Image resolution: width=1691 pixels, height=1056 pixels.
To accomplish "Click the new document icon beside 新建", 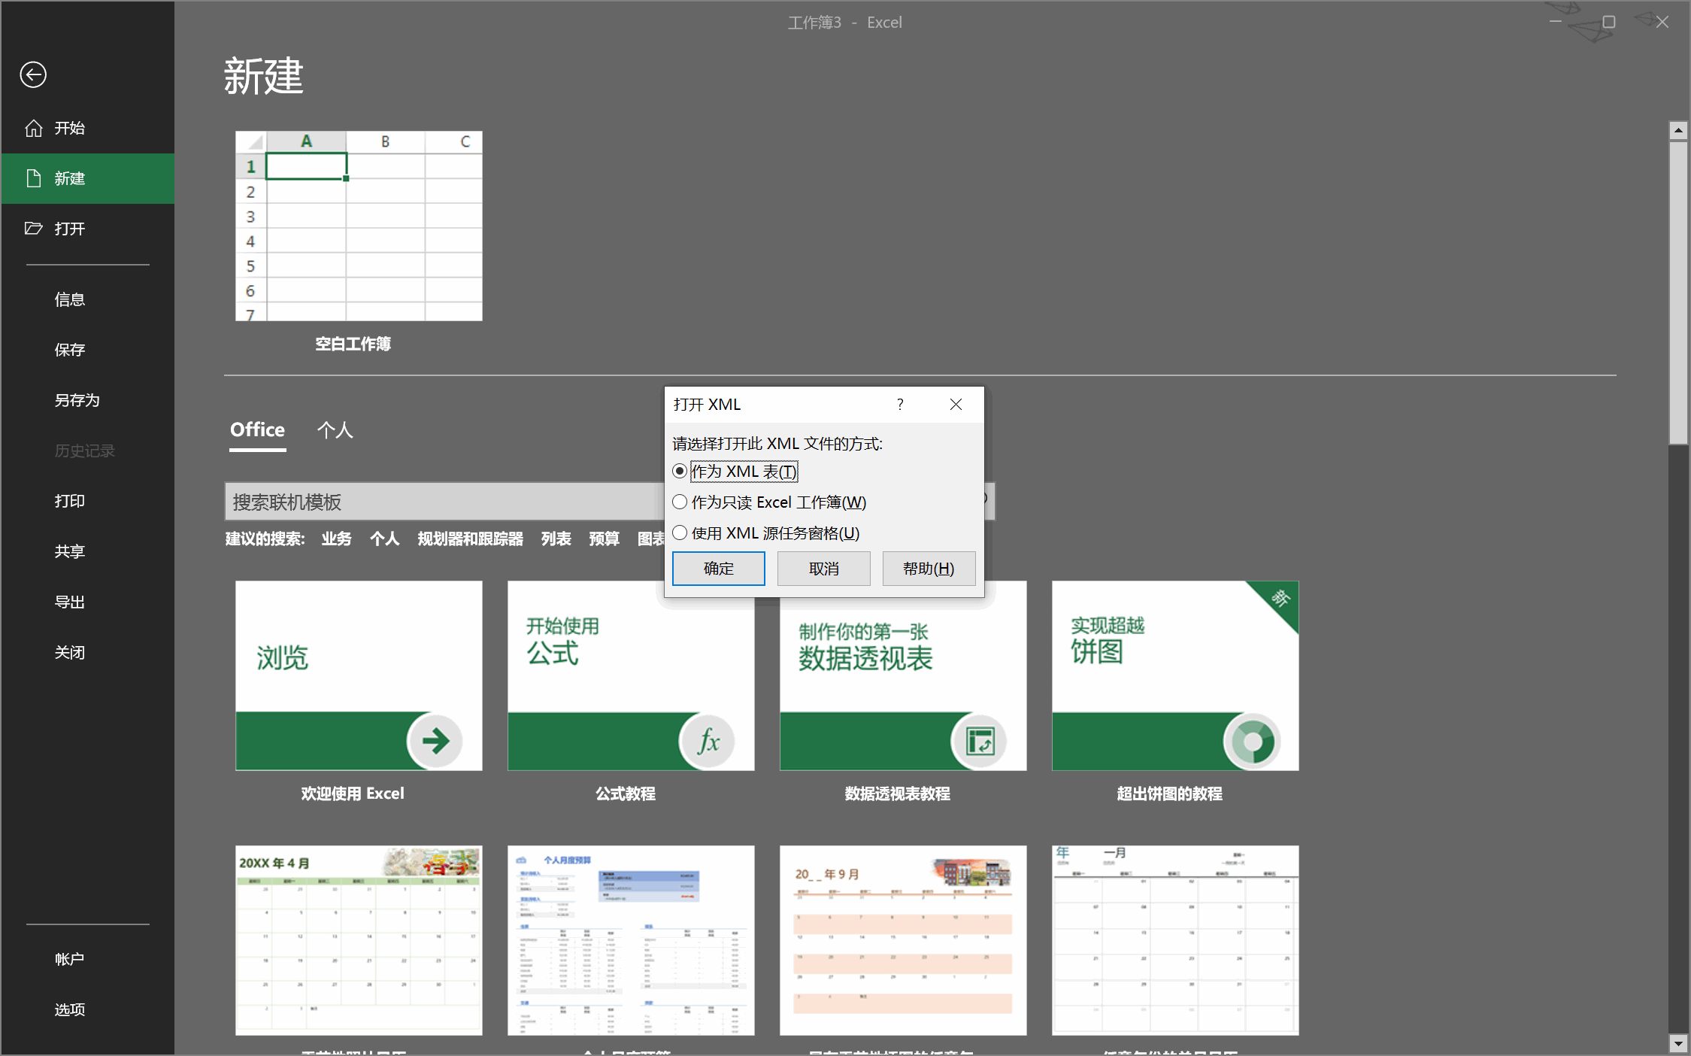I will tap(33, 178).
